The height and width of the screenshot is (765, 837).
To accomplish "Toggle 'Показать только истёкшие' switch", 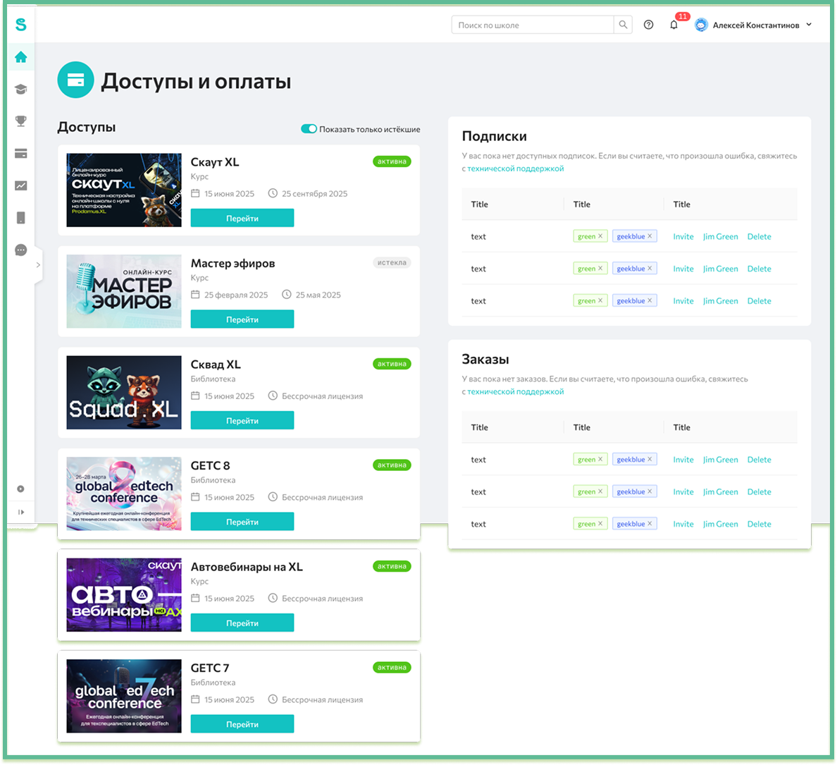I will (309, 129).
